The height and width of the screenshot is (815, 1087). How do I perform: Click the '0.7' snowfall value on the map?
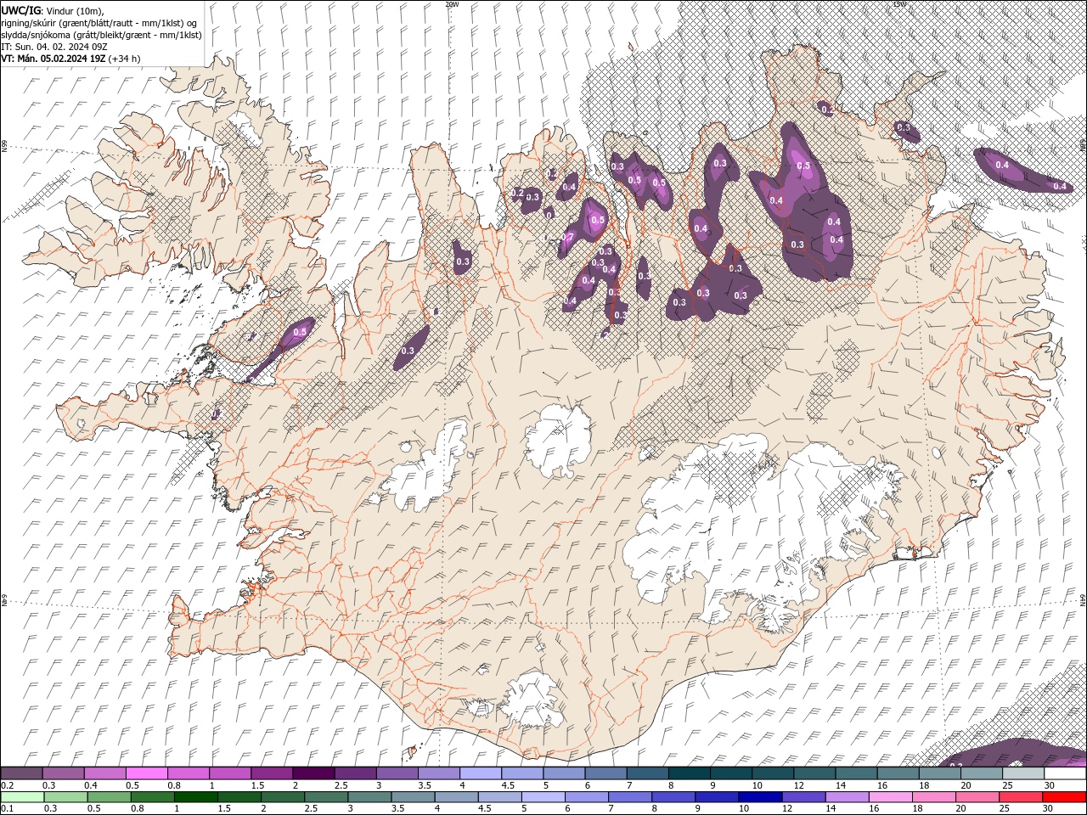click(568, 236)
